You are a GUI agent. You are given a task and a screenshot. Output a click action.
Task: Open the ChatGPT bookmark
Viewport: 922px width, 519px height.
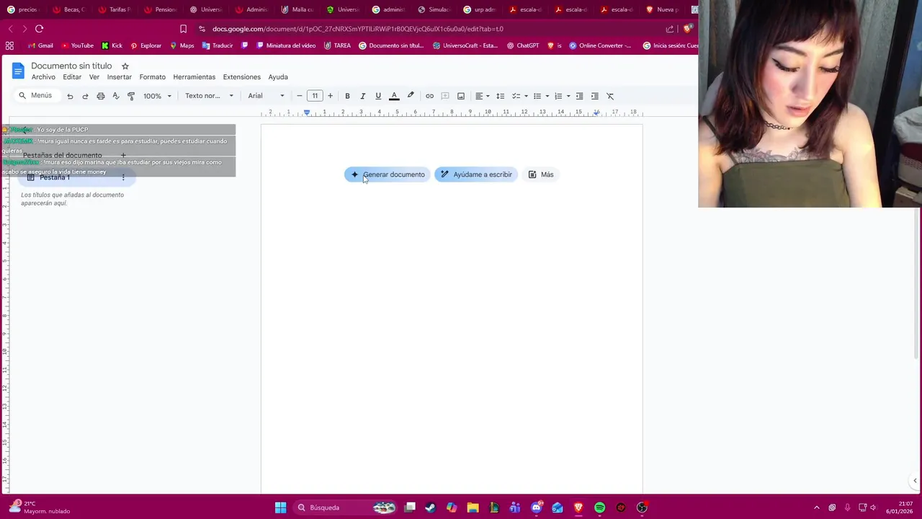tap(523, 45)
